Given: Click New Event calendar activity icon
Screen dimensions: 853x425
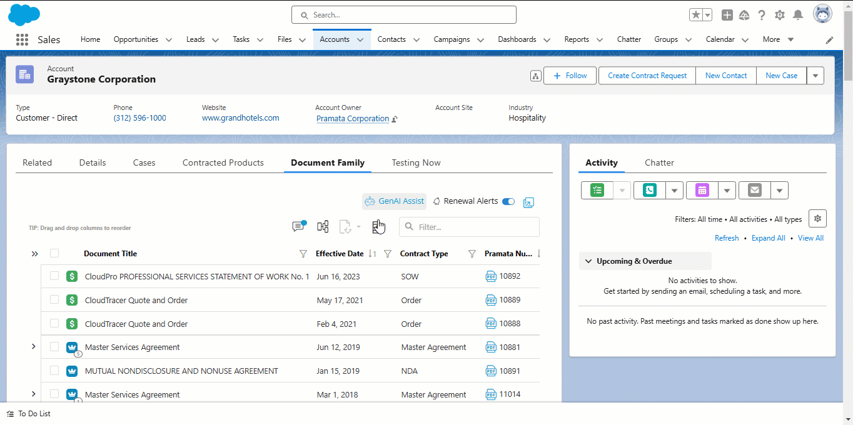Looking at the screenshot, I should (702, 191).
